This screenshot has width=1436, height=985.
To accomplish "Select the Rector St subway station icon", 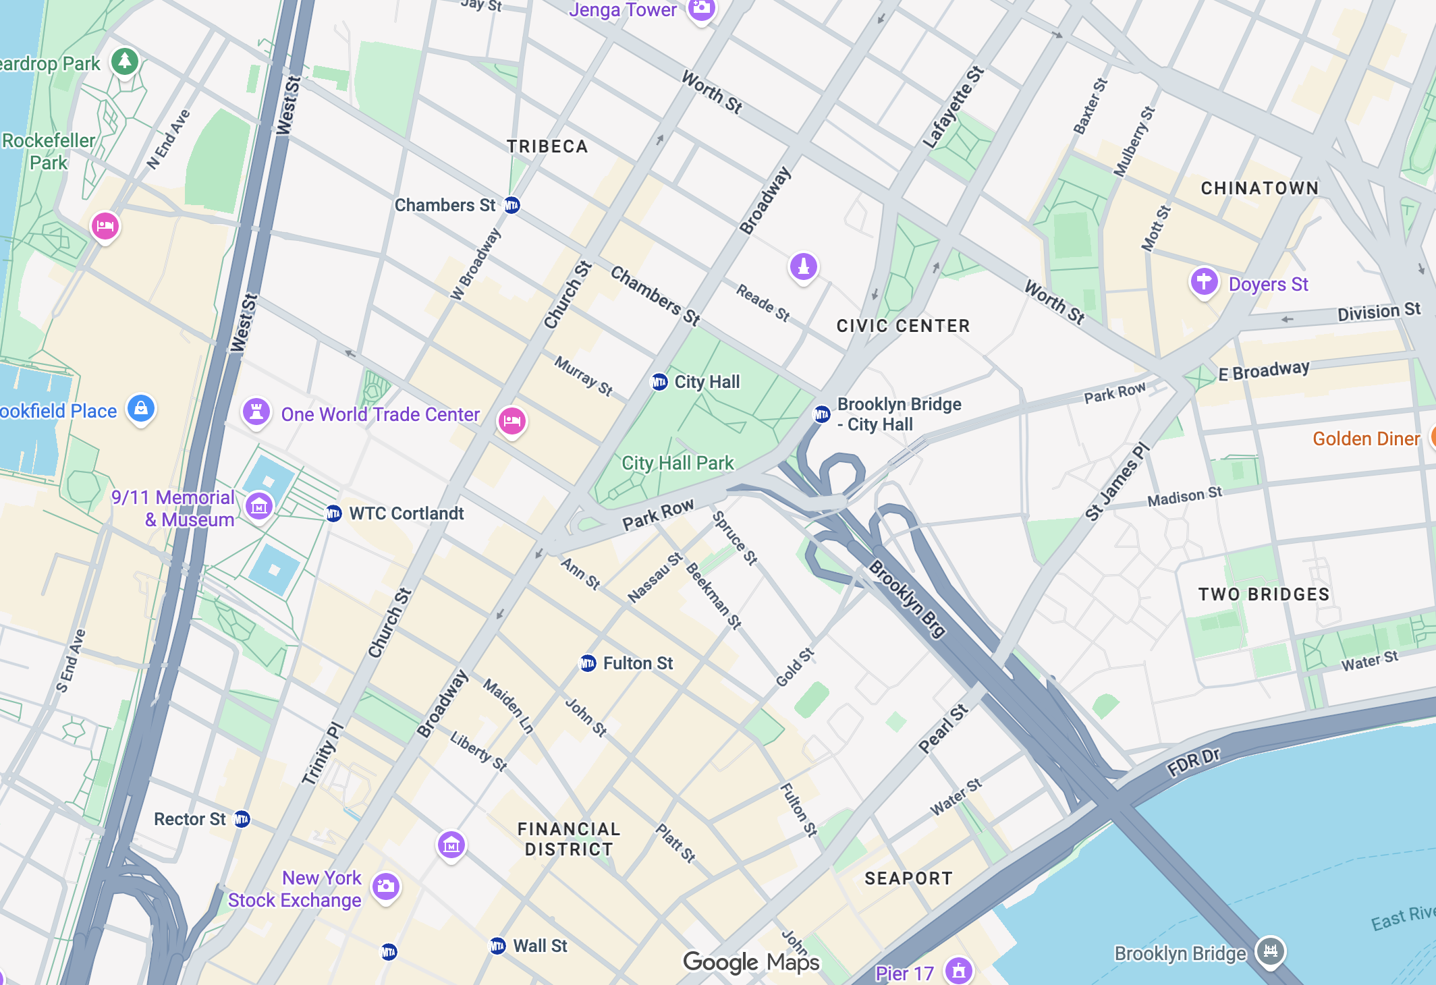I will coord(242,819).
